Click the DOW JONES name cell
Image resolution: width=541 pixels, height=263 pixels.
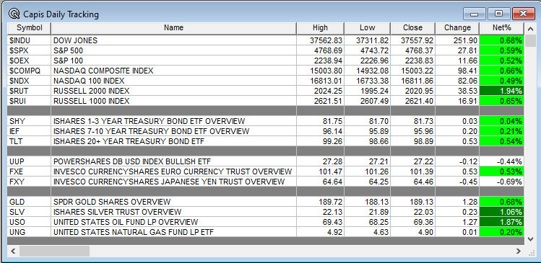[173, 40]
